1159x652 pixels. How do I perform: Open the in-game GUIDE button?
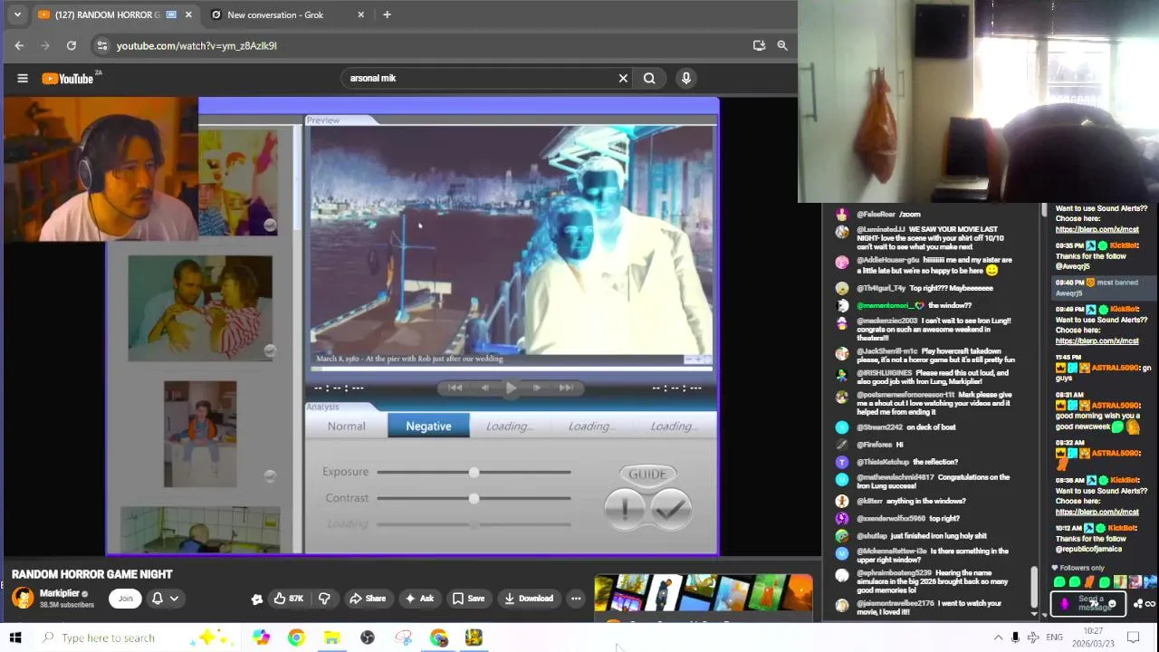647,474
